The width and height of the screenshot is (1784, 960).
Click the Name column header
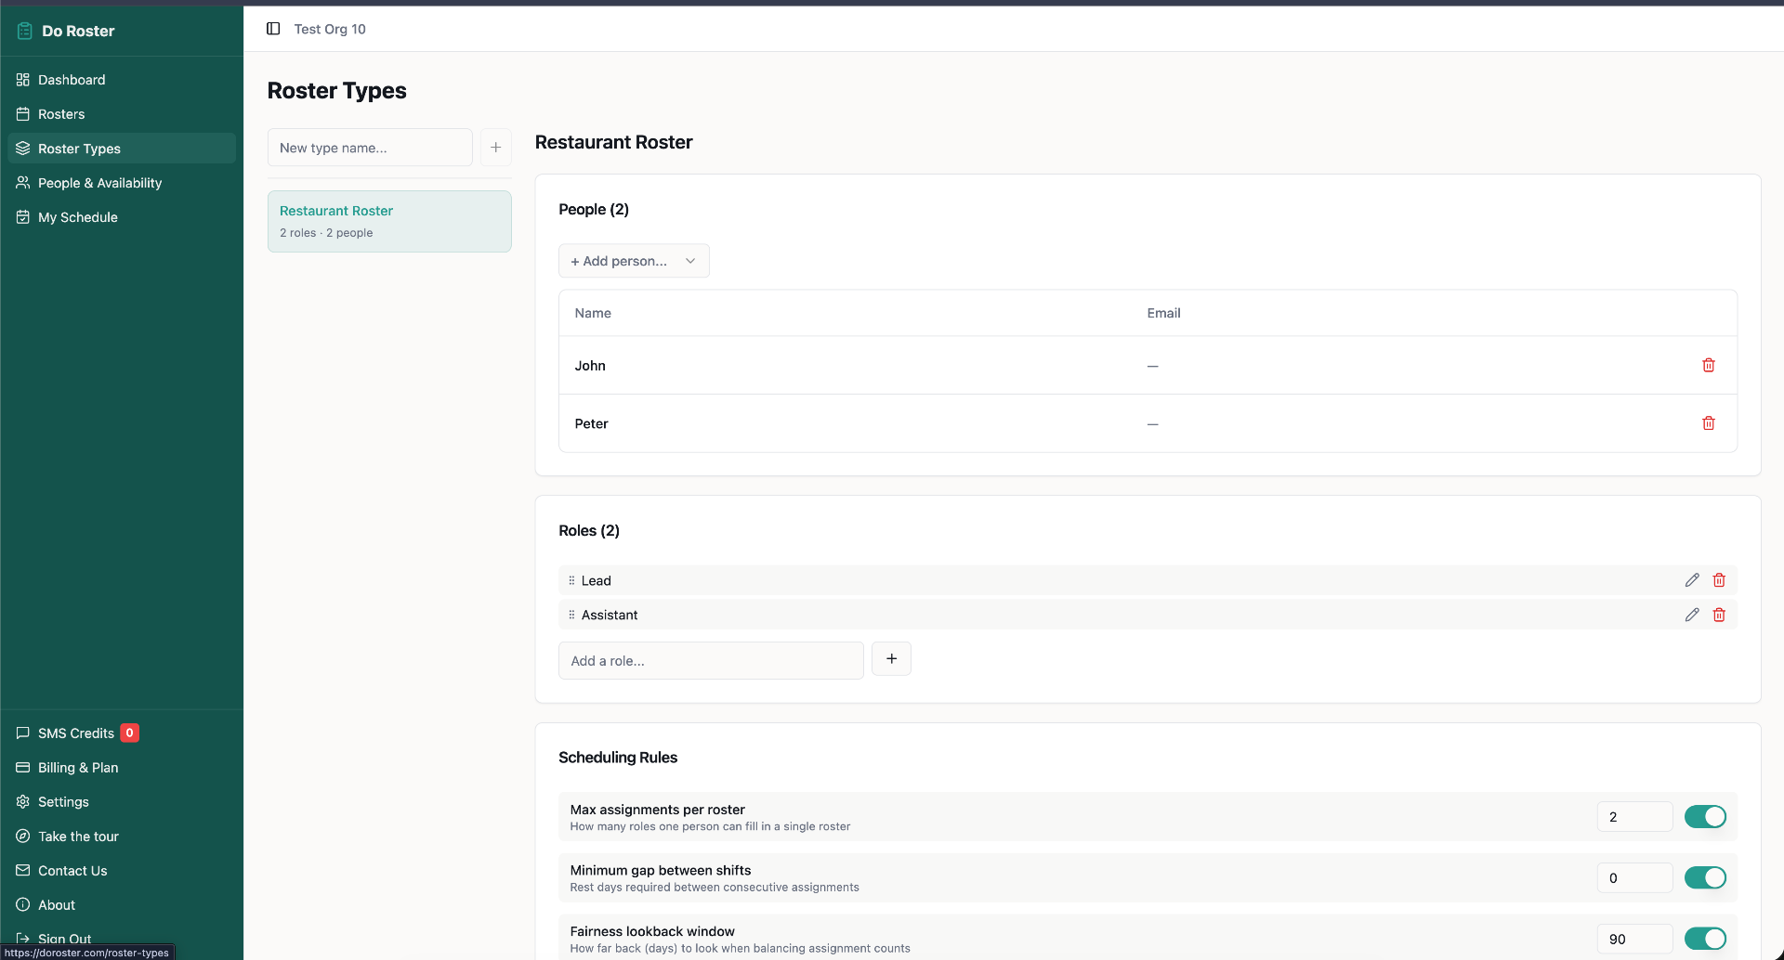click(593, 313)
